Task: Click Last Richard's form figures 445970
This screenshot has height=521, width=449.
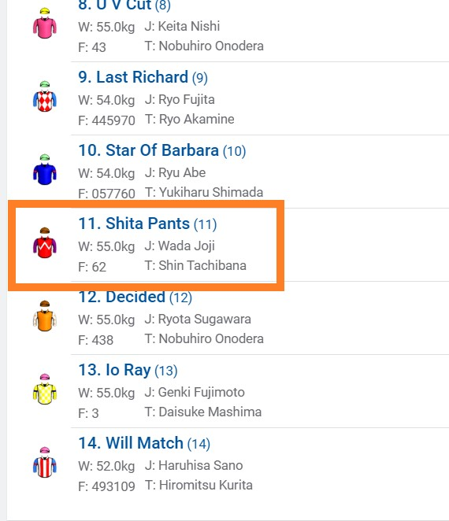Action: coord(113,120)
